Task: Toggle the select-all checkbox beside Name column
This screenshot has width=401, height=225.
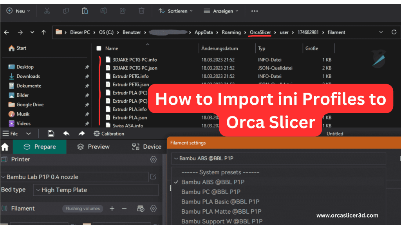Action: (x=99, y=48)
